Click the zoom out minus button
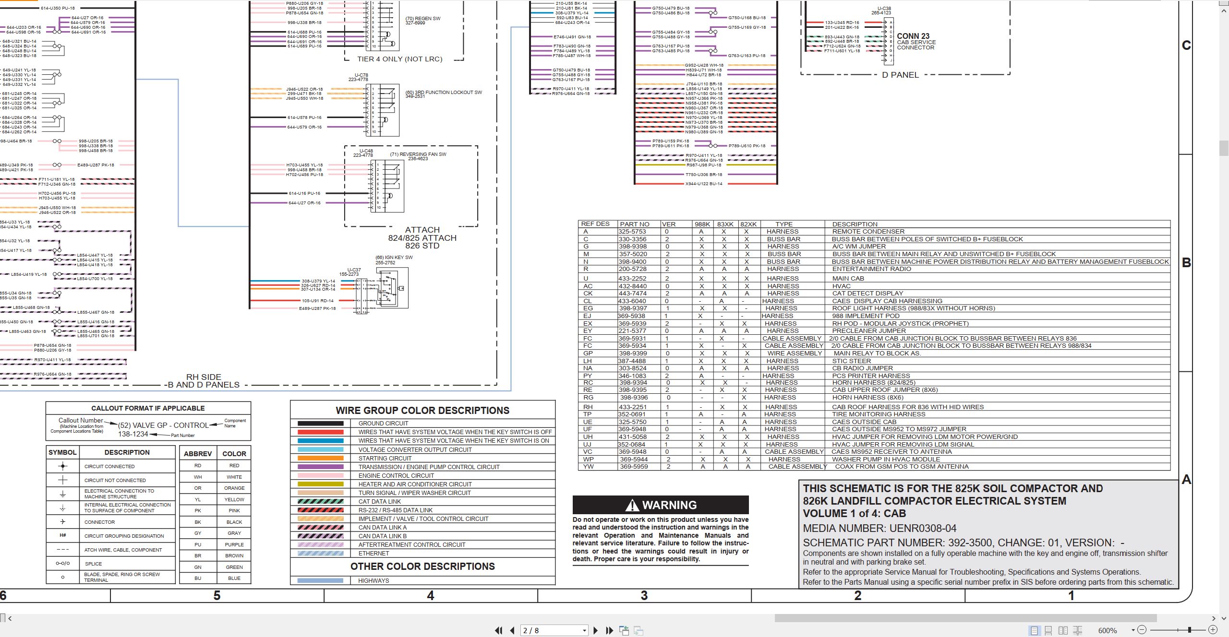Viewport: 1229px width, 637px height. point(1142,630)
